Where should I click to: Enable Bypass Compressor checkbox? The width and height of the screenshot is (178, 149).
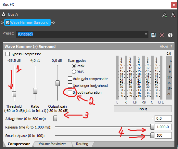[7, 54]
